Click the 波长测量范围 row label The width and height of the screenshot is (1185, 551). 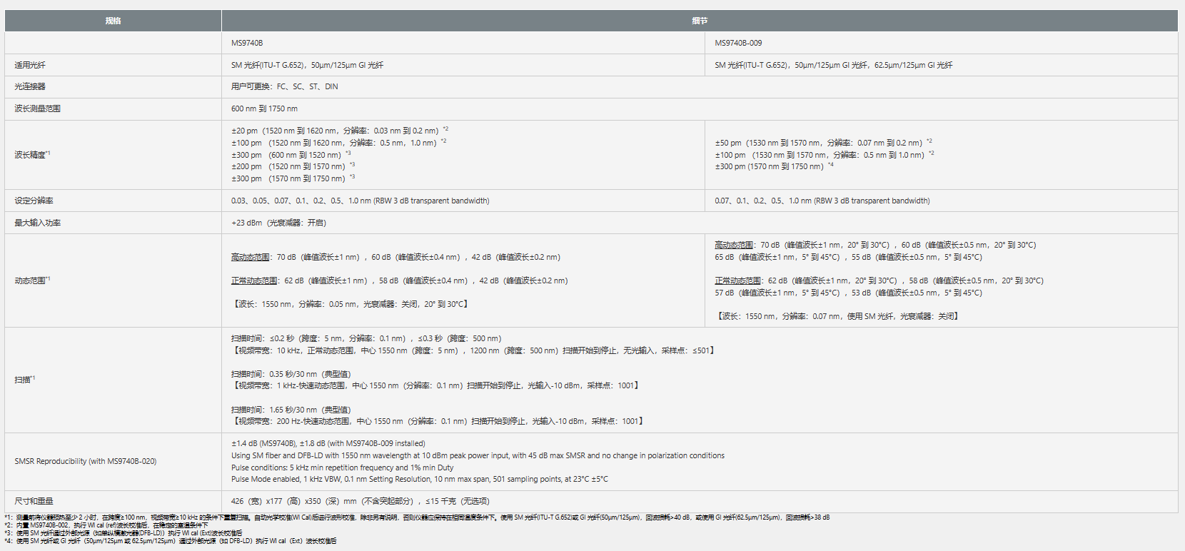(x=38, y=108)
